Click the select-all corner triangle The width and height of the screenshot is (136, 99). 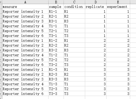coord(1,2)
